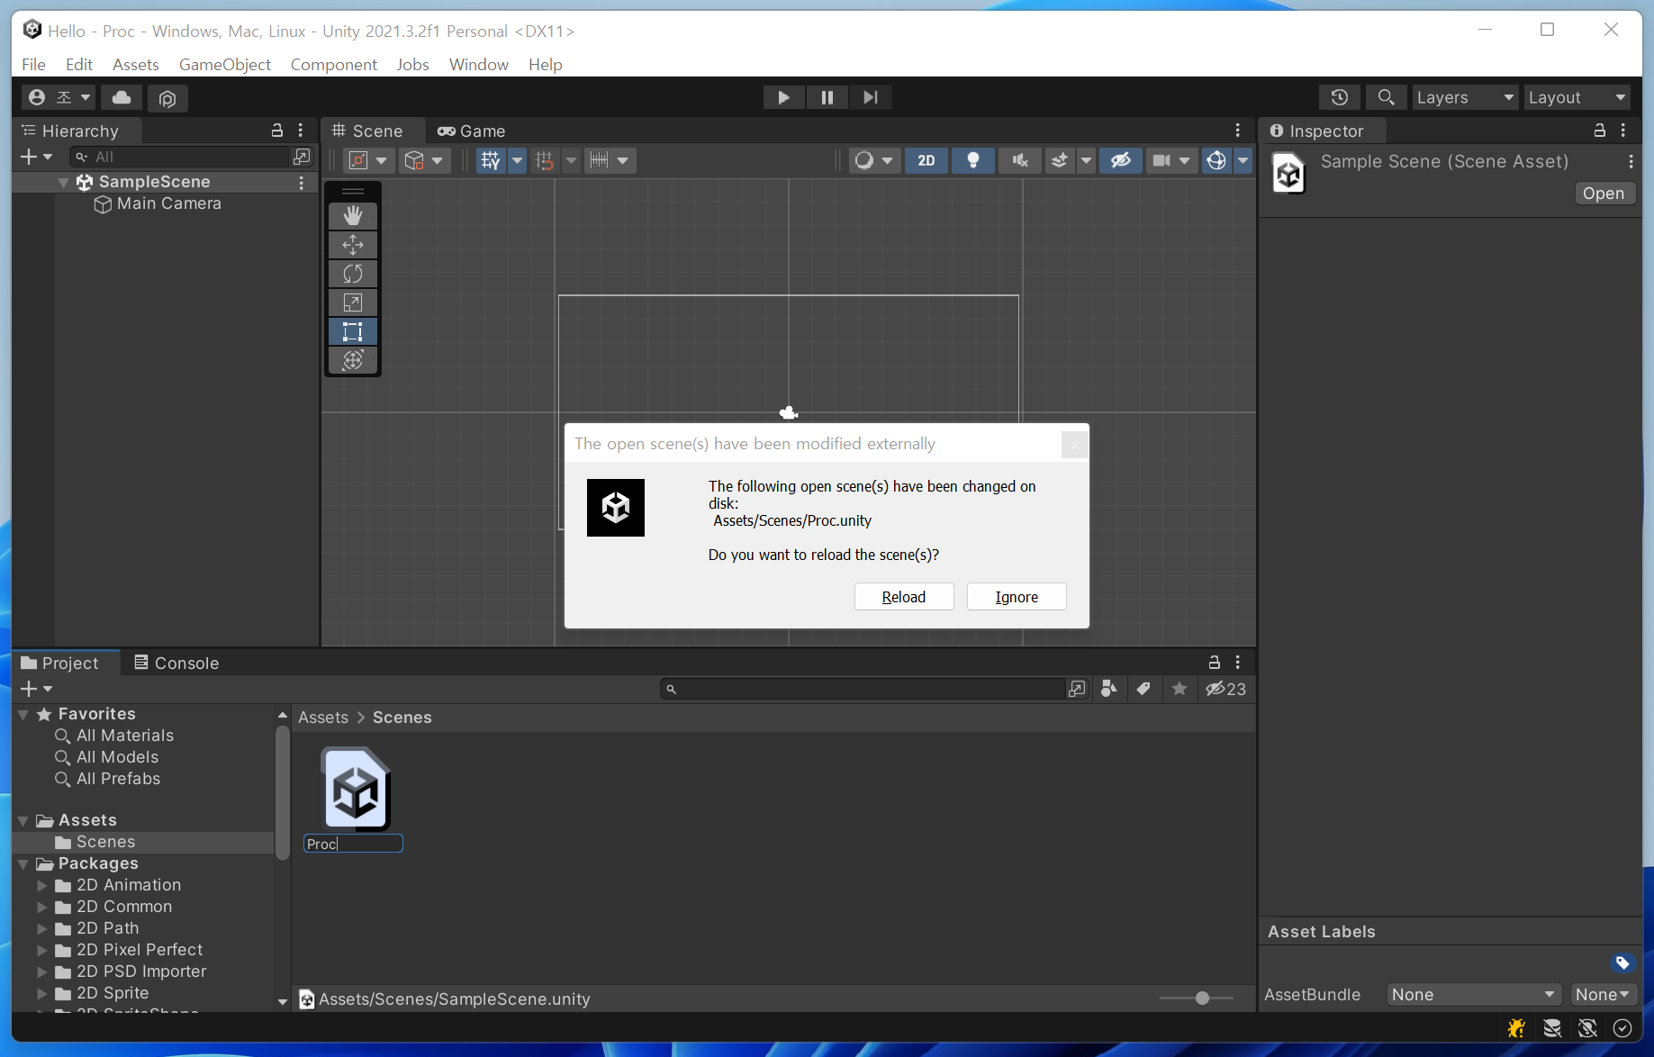
Task: Collapse the Packages section
Action: 23,863
